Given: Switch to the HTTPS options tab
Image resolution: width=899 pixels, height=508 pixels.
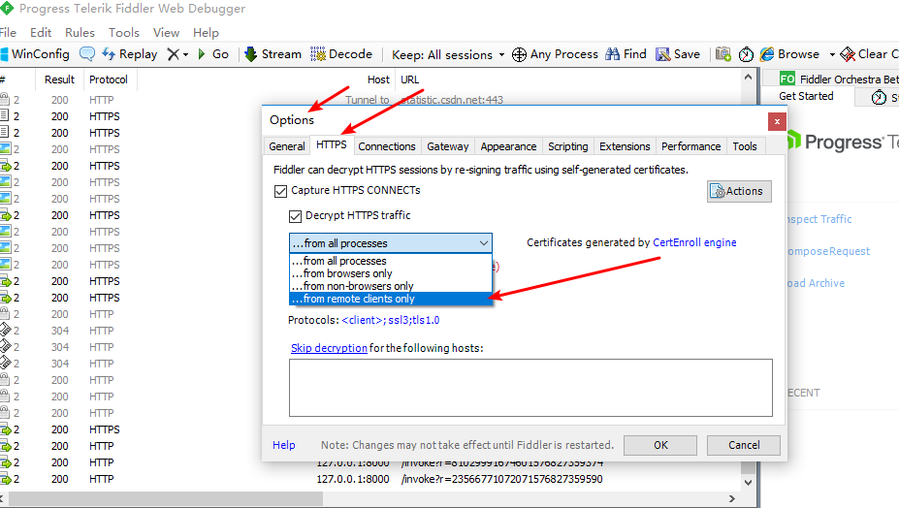Looking at the screenshot, I should point(332,144).
